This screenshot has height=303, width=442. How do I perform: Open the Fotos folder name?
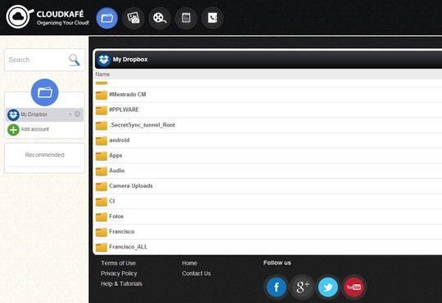(x=116, y=216)
